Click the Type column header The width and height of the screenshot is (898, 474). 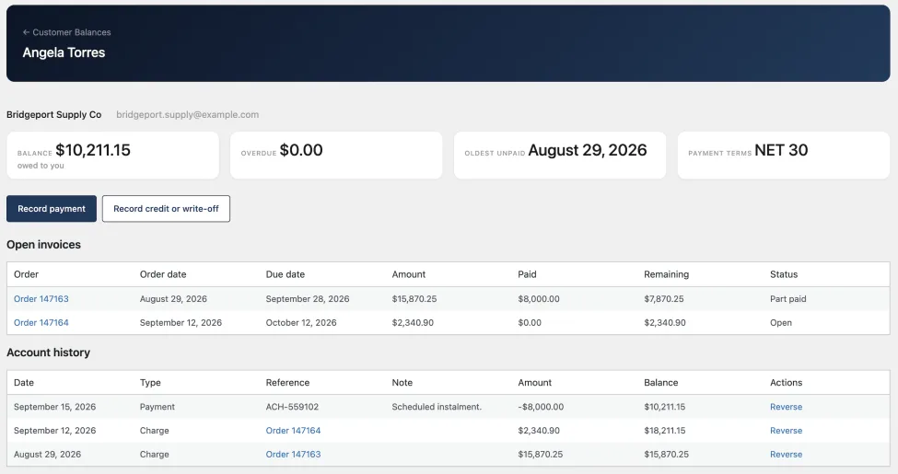tap(151, 382)
